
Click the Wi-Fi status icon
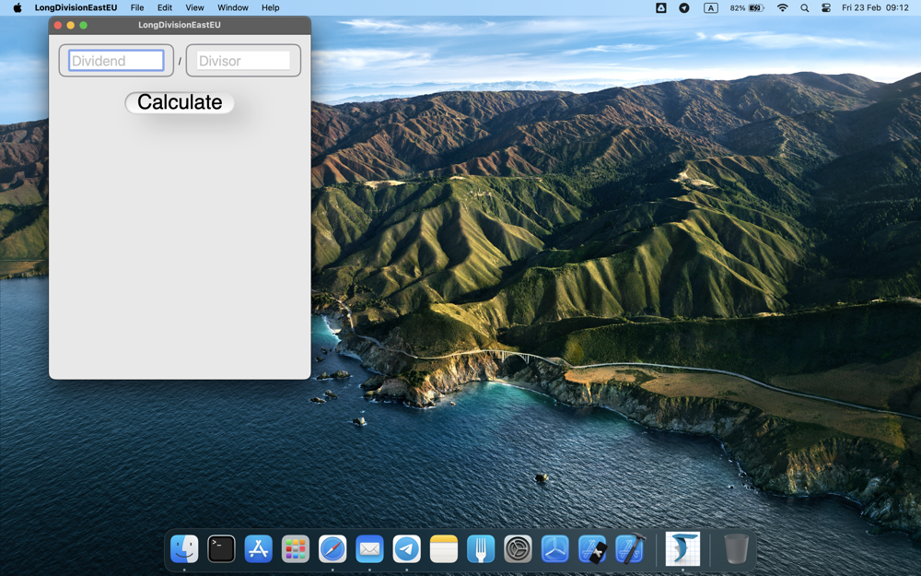click(x=783, y=7)
